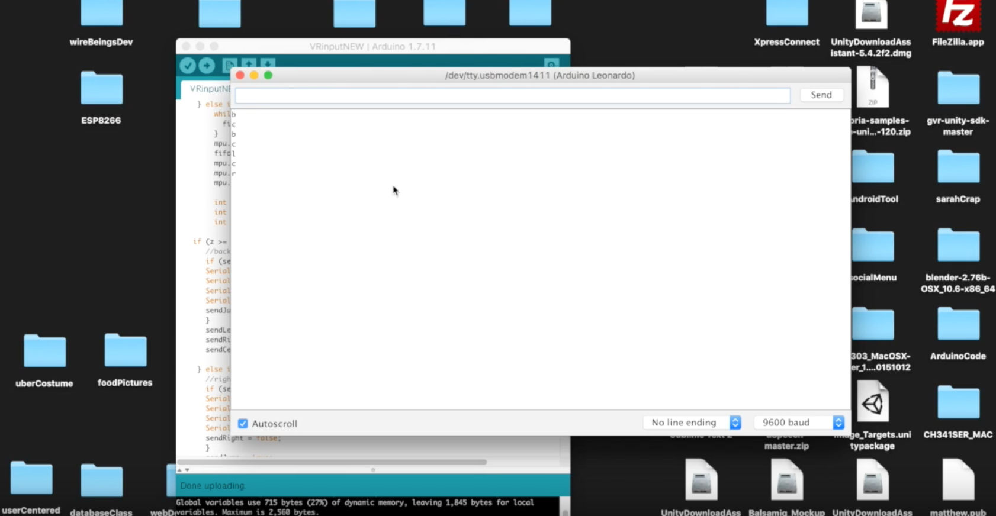Open the No line ending dropdown
Image resolution: width=996 pixels, height=516 pixels.
692,423
